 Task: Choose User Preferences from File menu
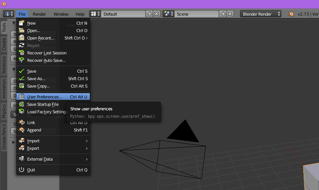click(53, 97)
